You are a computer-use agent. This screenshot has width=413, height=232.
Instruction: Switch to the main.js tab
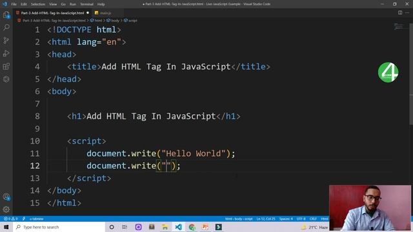point(105,13)
